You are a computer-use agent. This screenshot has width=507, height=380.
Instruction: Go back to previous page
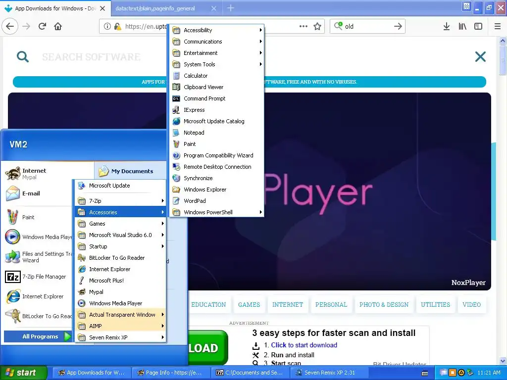click(x=10, y=27)
